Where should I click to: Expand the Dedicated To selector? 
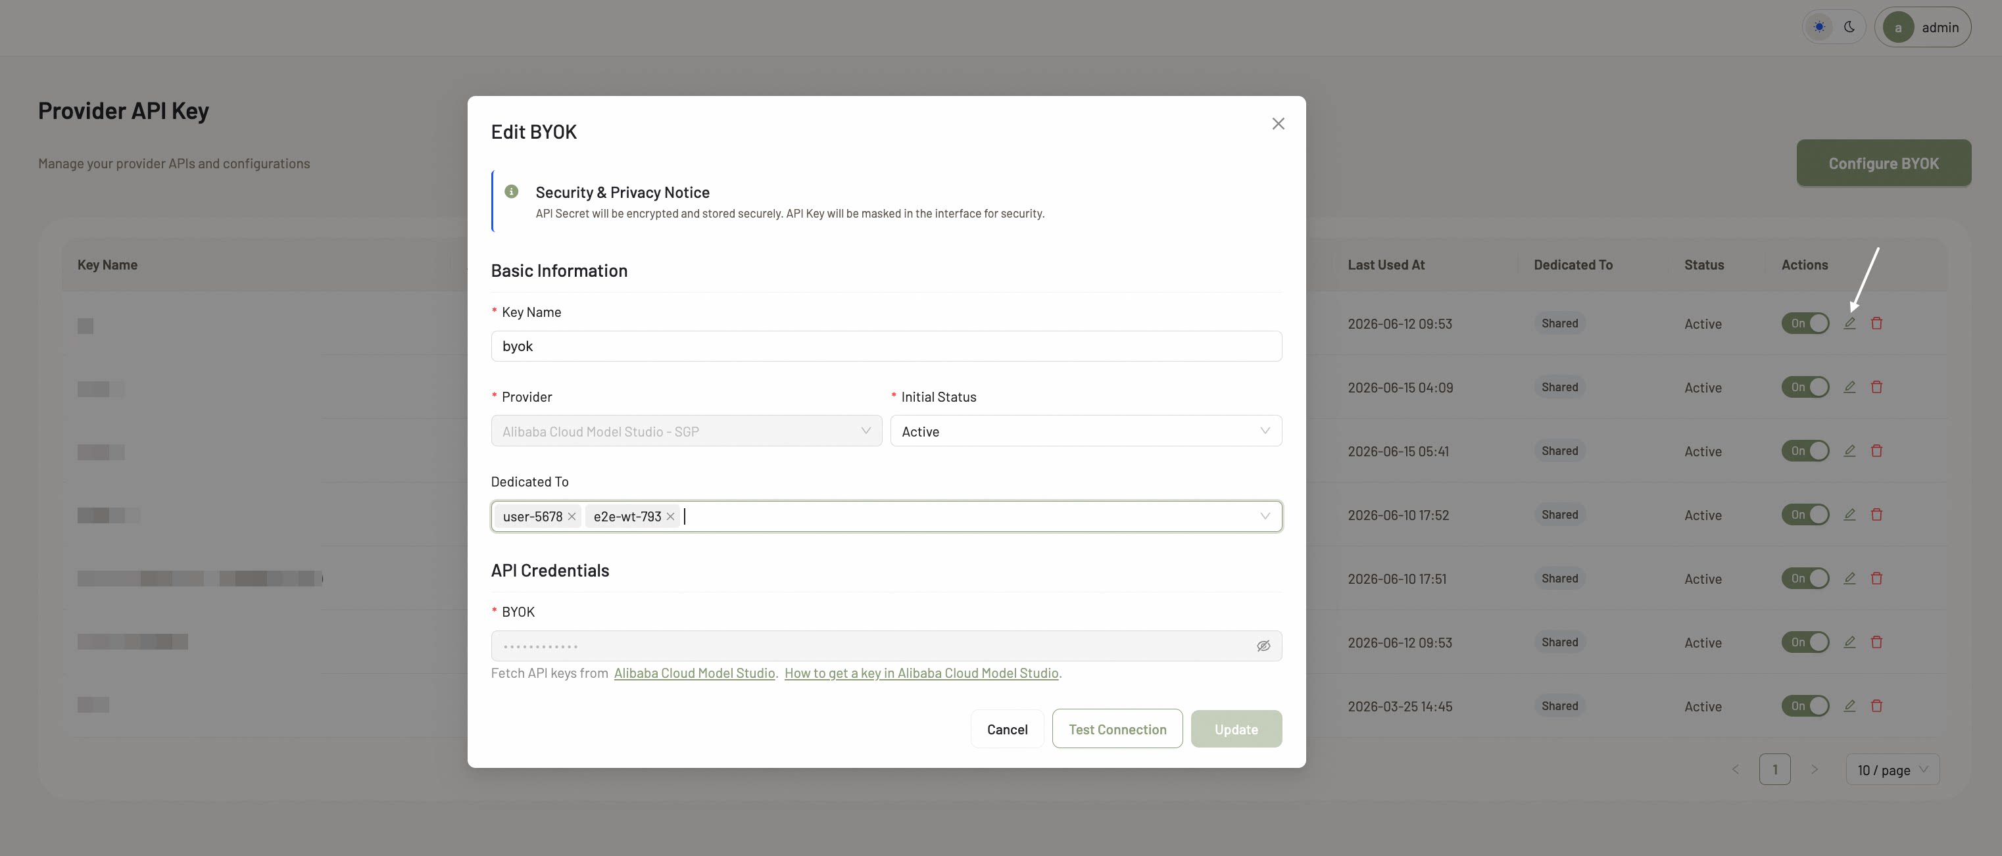tap(1265, 517)
